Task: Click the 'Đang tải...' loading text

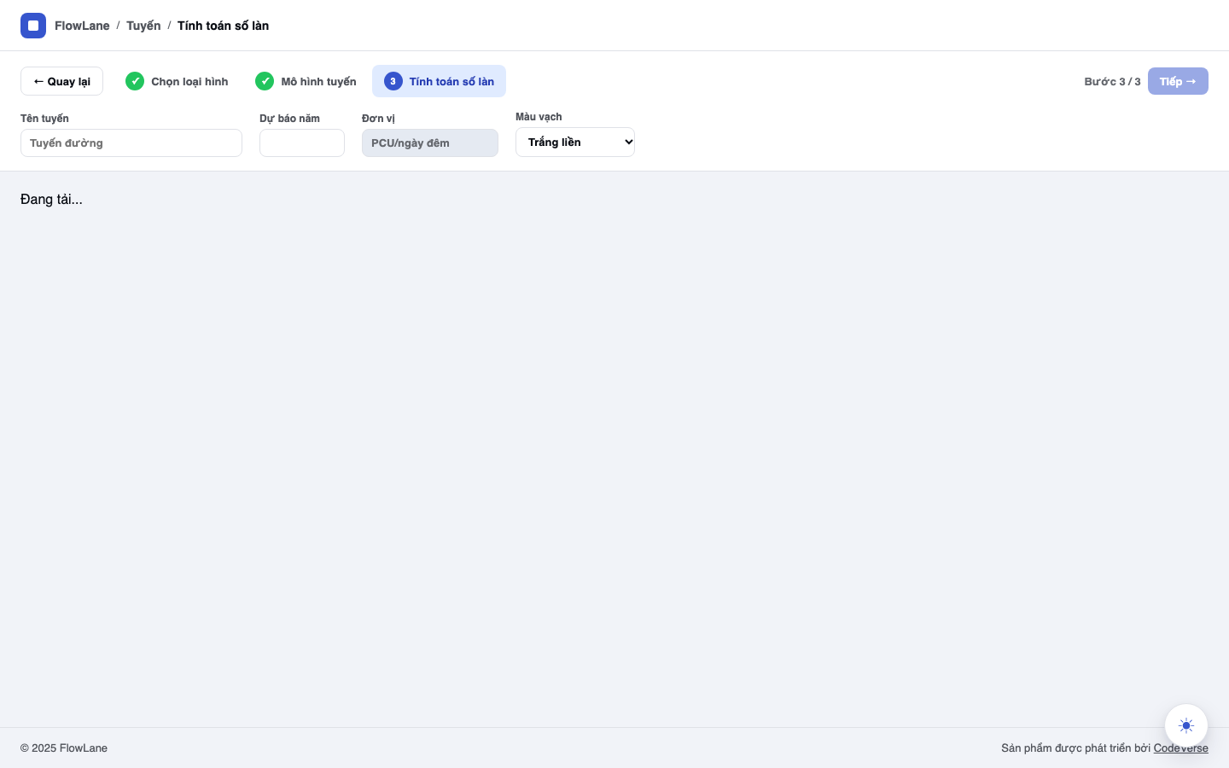Action: (51, 200)
